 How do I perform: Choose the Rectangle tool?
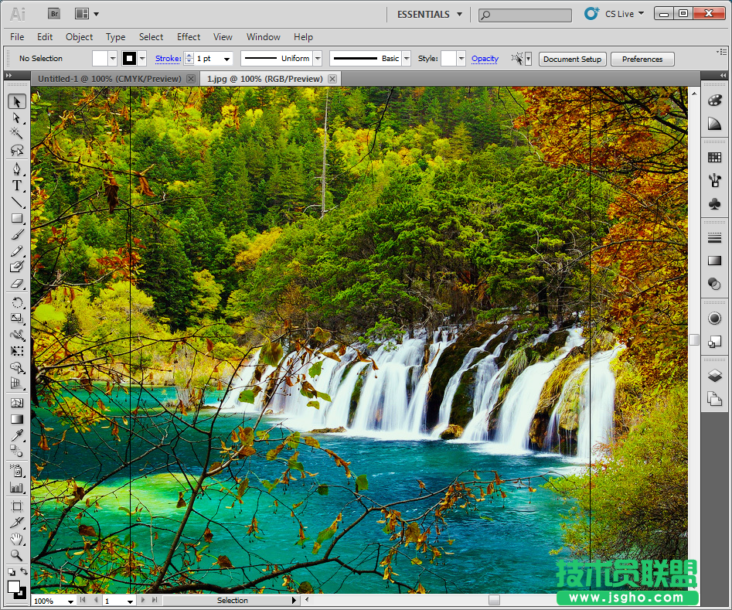tap(17, 218)
